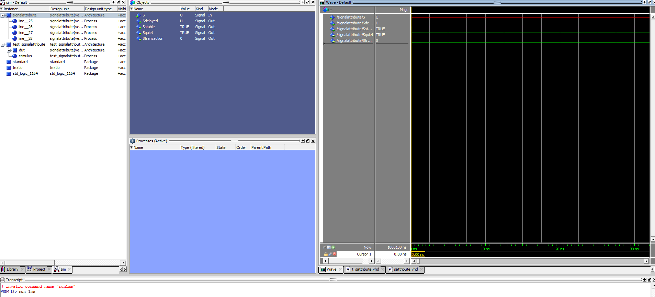This screenshot has width=655, height=297.
Task: Collapse the test_signalattribute tree node
Action: coord(3,45)
